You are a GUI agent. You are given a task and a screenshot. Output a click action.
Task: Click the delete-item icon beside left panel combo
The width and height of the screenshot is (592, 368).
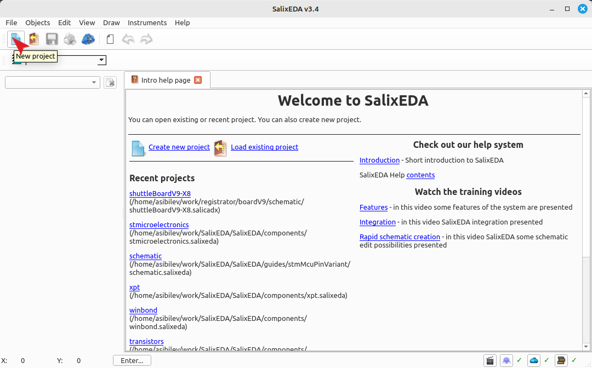(x=110, y=82)
